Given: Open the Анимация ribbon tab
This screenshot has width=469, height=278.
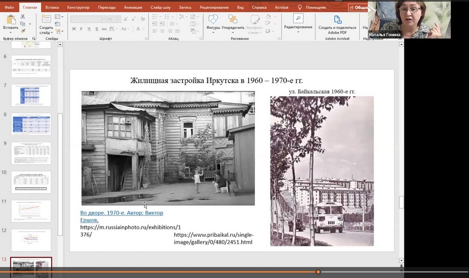Looking at the screenshot, I should pos(133,7).
